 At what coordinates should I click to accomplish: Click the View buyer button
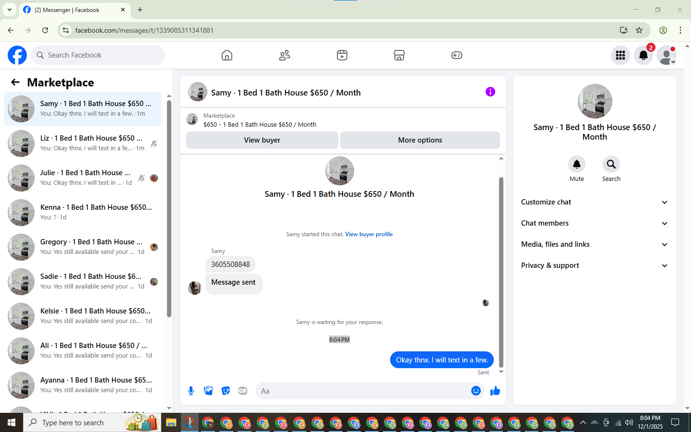click(262, 140)
